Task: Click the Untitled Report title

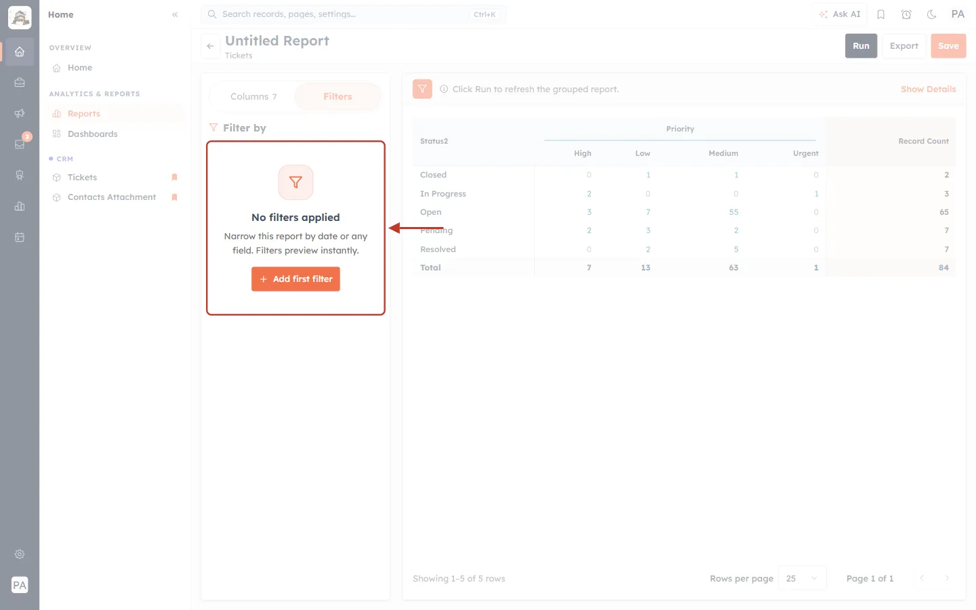Action: 277,41
